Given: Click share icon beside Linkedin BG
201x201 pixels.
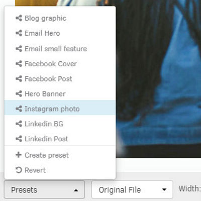Looking at the screenshot, I should pos(19,124).
